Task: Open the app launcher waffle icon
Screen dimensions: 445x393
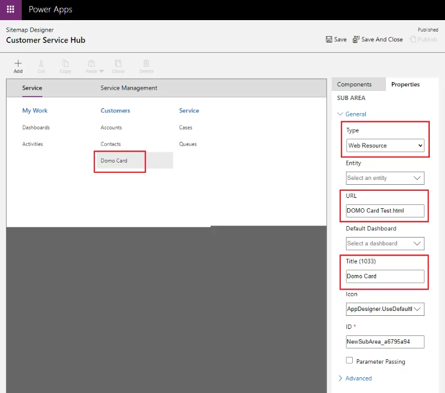Action: [10, 10]
